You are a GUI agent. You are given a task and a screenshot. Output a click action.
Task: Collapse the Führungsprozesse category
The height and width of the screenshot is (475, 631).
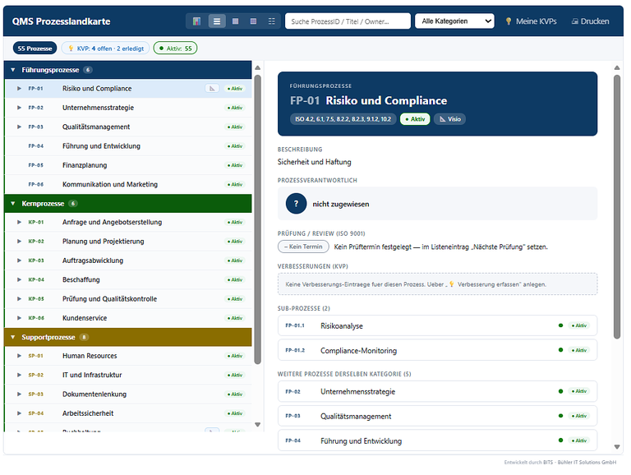click(x=13, y=70)
